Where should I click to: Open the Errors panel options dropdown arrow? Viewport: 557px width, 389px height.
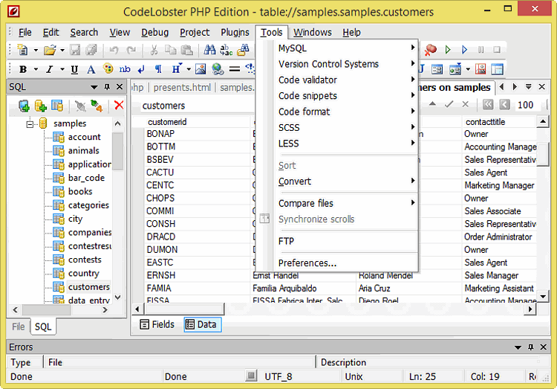pyautogui.click(x=518, y=347)
